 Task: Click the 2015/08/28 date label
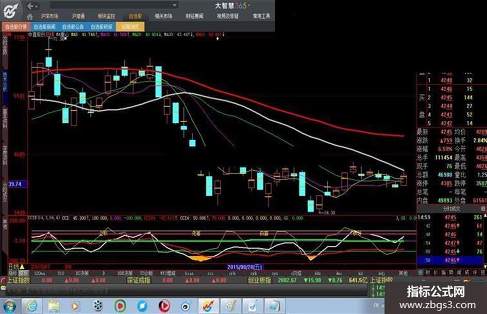[244, 267]
